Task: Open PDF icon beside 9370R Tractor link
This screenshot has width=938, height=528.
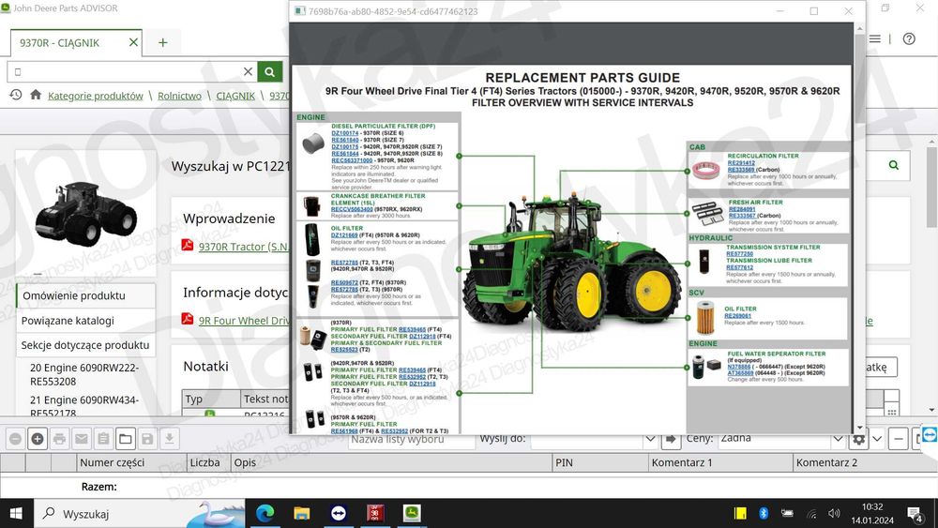Action: (188, 245)
